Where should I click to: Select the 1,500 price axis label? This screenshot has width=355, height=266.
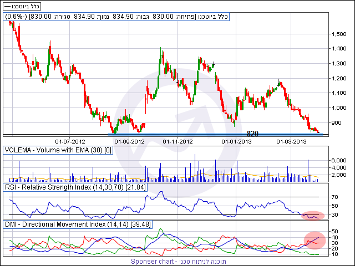click(x=339, y=34)
